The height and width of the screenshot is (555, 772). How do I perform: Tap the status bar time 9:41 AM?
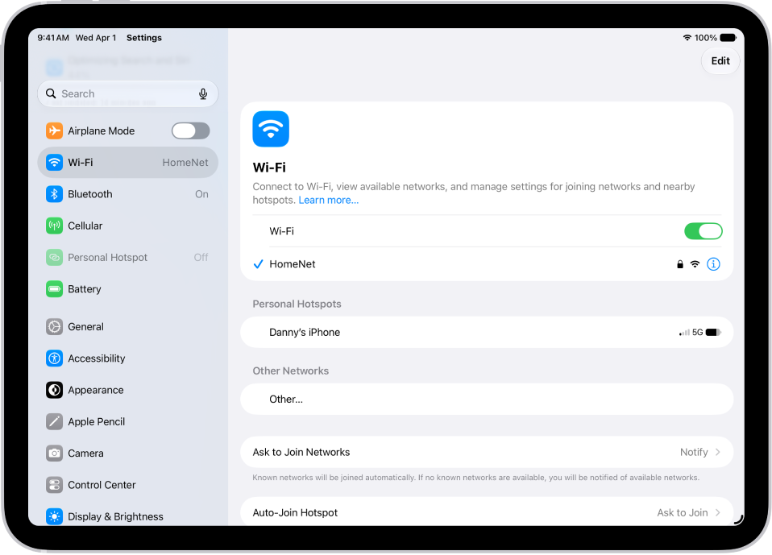(53, 38)
